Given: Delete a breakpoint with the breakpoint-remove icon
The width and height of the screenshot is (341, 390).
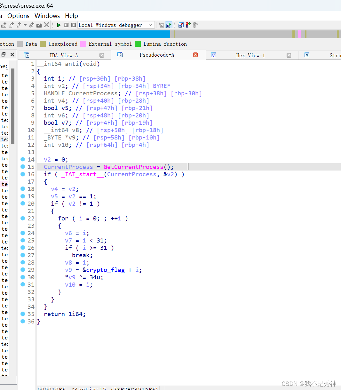Looking at the screenshot, I should coord(195,25).
